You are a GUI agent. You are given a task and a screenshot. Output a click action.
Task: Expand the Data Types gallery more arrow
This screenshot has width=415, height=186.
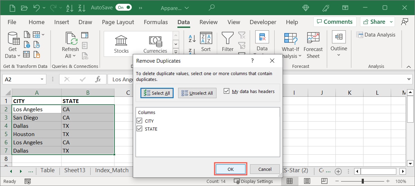(x=176, y=52)
